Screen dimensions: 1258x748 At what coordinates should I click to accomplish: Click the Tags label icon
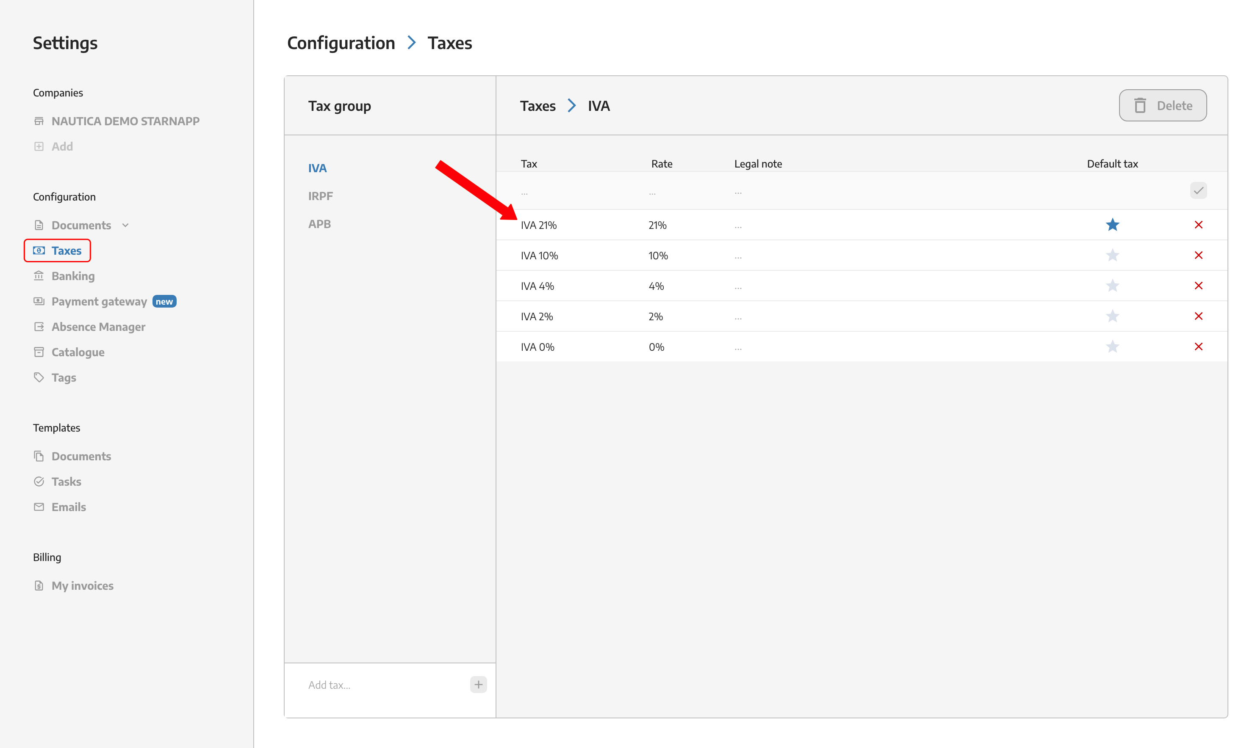(39, 377)
